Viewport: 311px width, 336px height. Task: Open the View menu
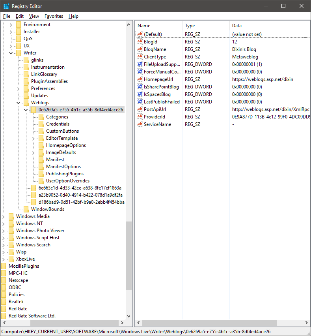[34, 16]
